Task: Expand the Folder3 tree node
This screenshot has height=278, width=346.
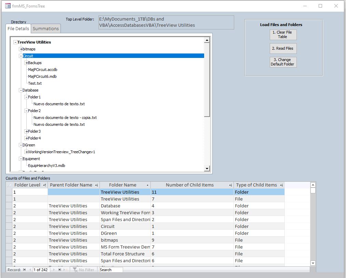Action: [x=27, y=131]
